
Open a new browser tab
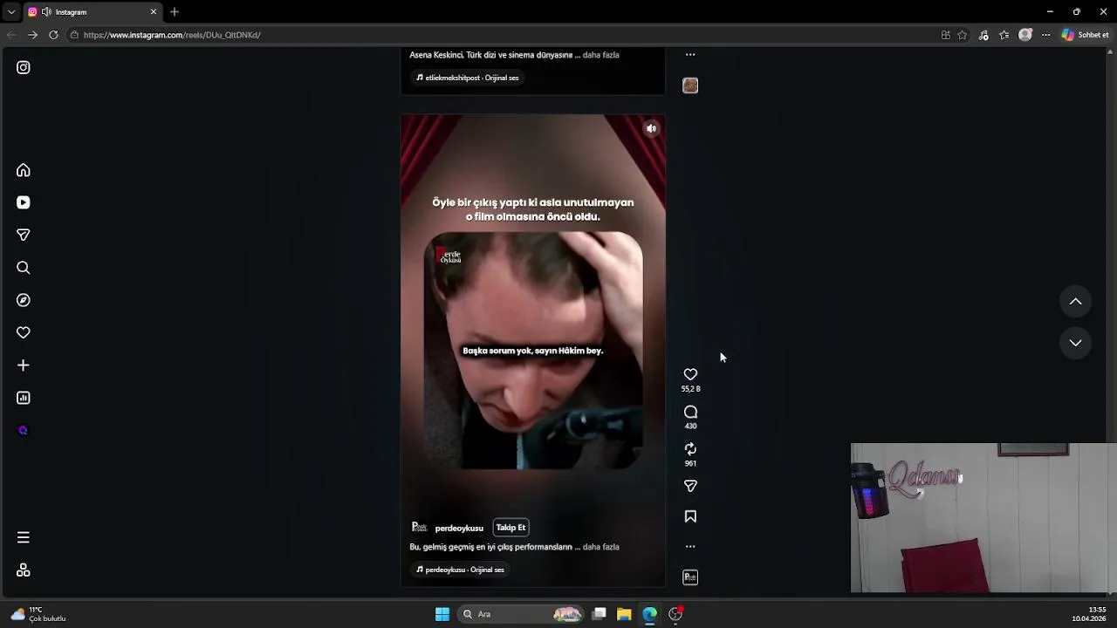tap(175, 12)
